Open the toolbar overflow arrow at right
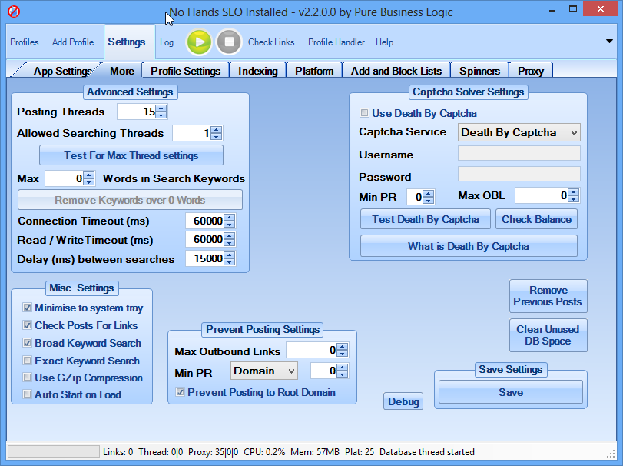This screenshot has height=466, width=623. coord(609,42)
